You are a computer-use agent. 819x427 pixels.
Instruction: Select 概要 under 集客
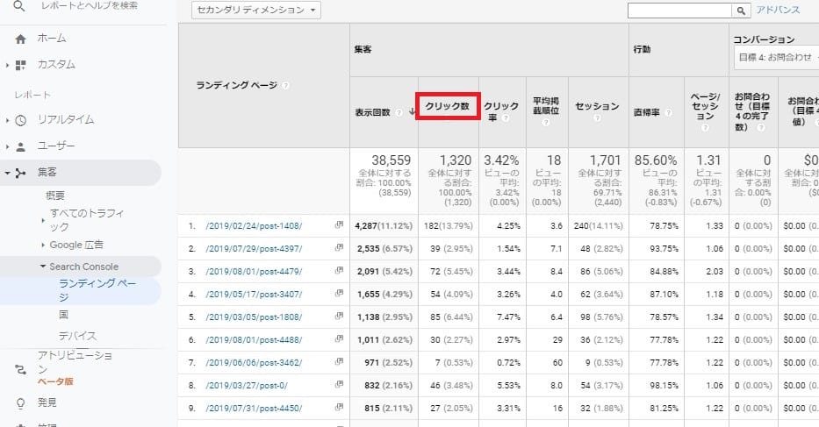click(55, 196)
